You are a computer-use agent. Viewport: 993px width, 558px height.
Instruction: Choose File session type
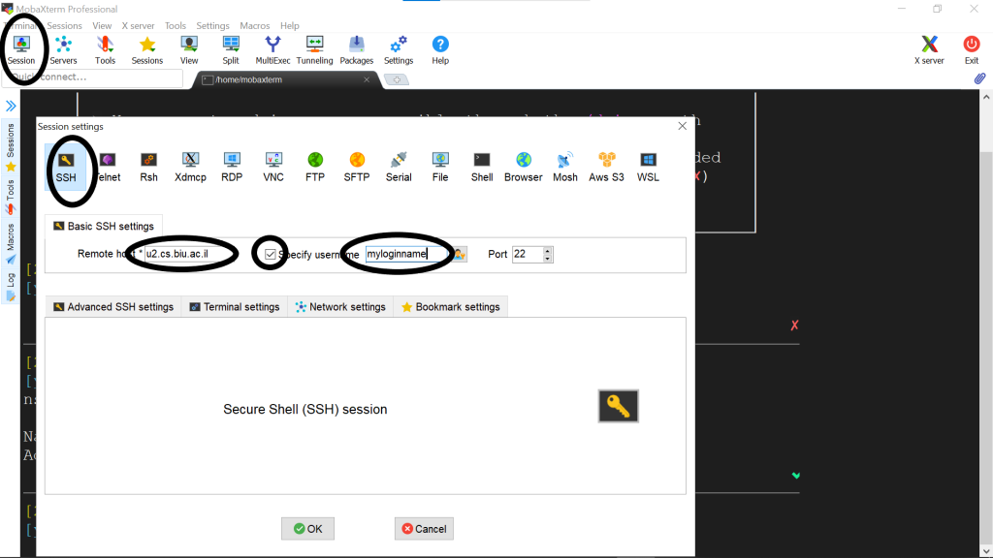(x=440, y=167)
